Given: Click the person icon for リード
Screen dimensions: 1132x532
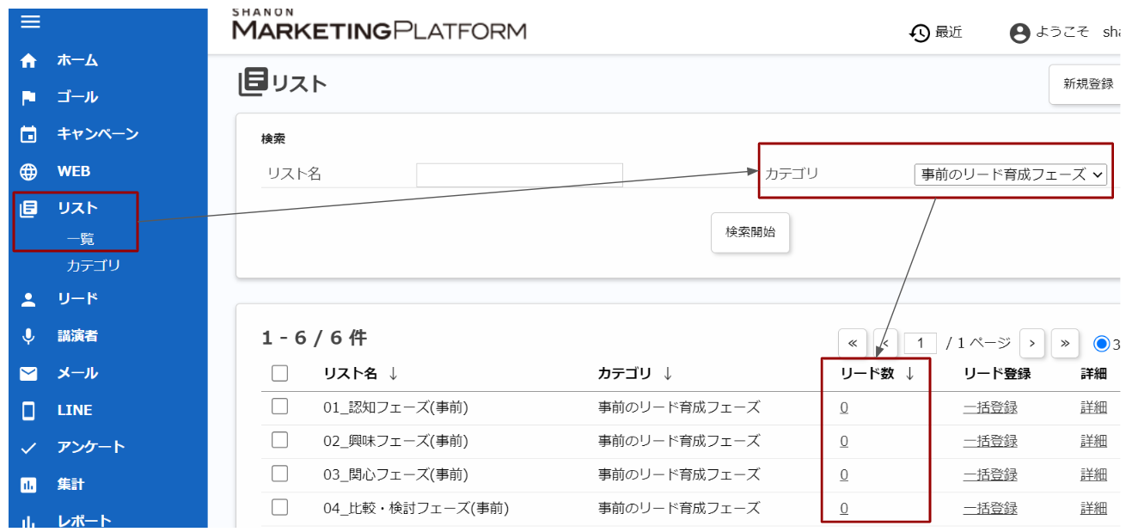Looking at the screenshot, I should (28, 299).
